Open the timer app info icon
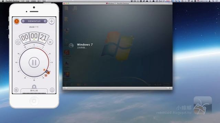 tap(52, 90)
